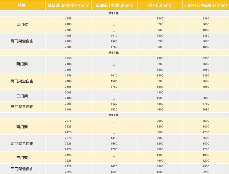Viewport: 229px width, 174px height.
Task: Select 三门架 row label under PS 20L
Action: (x=22, y=158)
